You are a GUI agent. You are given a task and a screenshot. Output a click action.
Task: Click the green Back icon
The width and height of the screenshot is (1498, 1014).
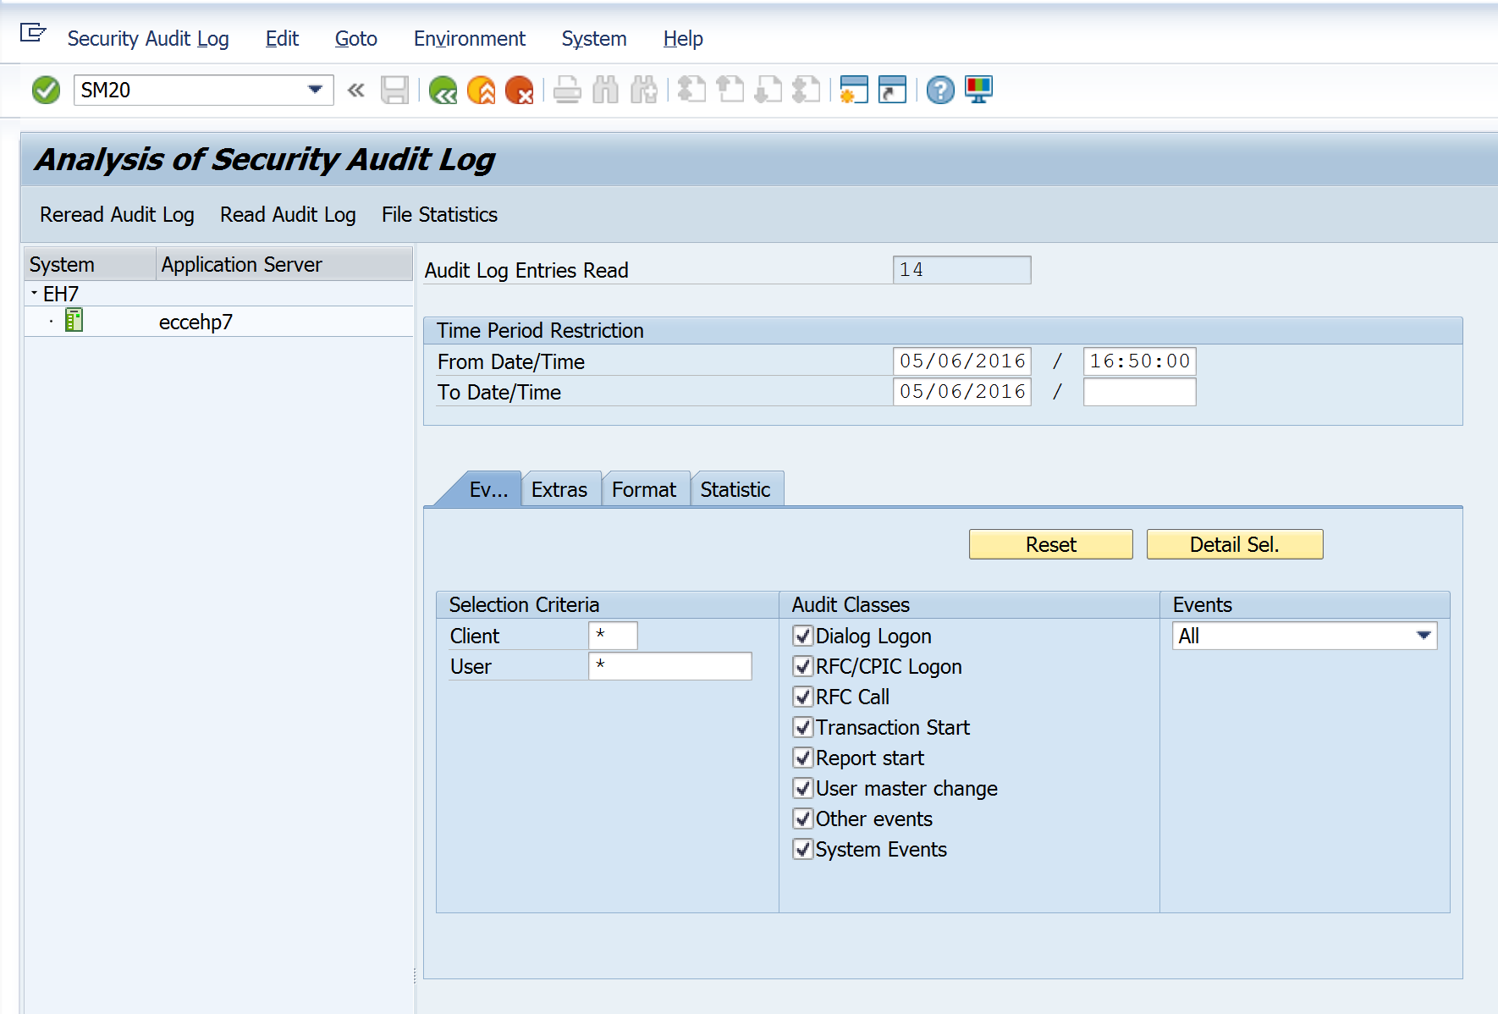pos(443,90)
